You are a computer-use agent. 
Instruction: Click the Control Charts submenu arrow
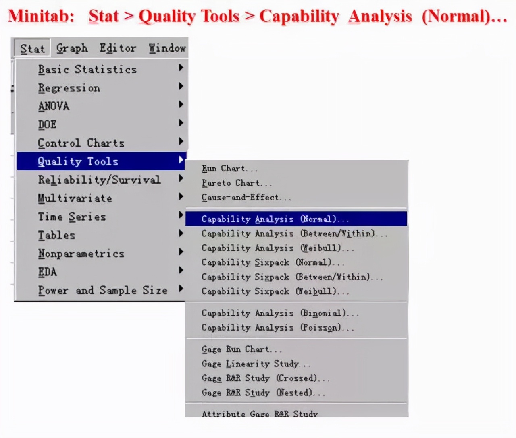(x=181, y=141)
